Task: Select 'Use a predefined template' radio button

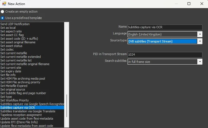Action: pyautogui.click(x=3, y=18)
